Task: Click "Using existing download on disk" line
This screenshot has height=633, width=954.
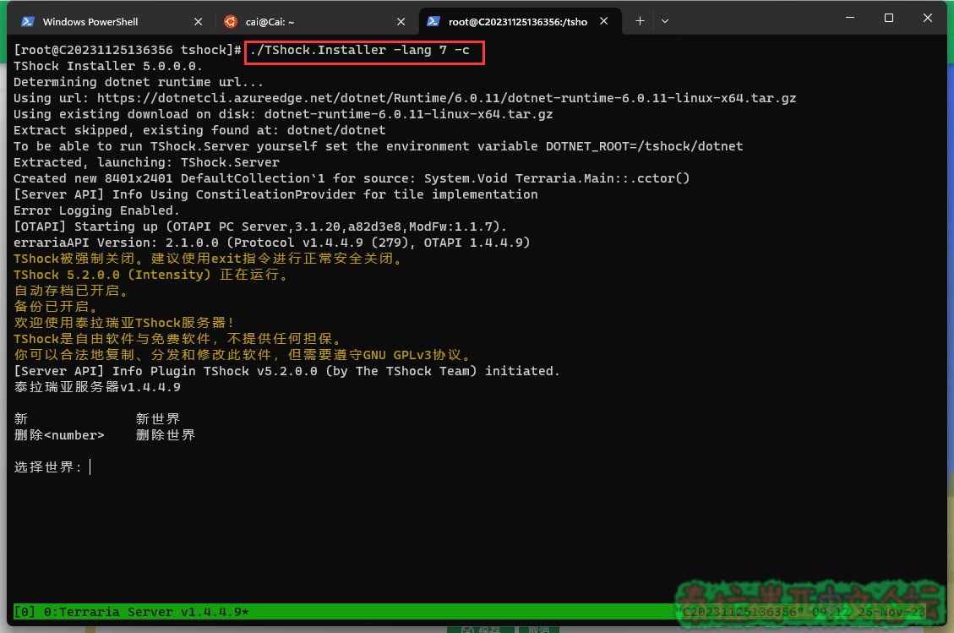Action: 283,114
